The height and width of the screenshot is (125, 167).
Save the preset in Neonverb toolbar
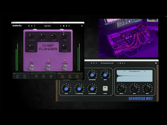point(120,63)
